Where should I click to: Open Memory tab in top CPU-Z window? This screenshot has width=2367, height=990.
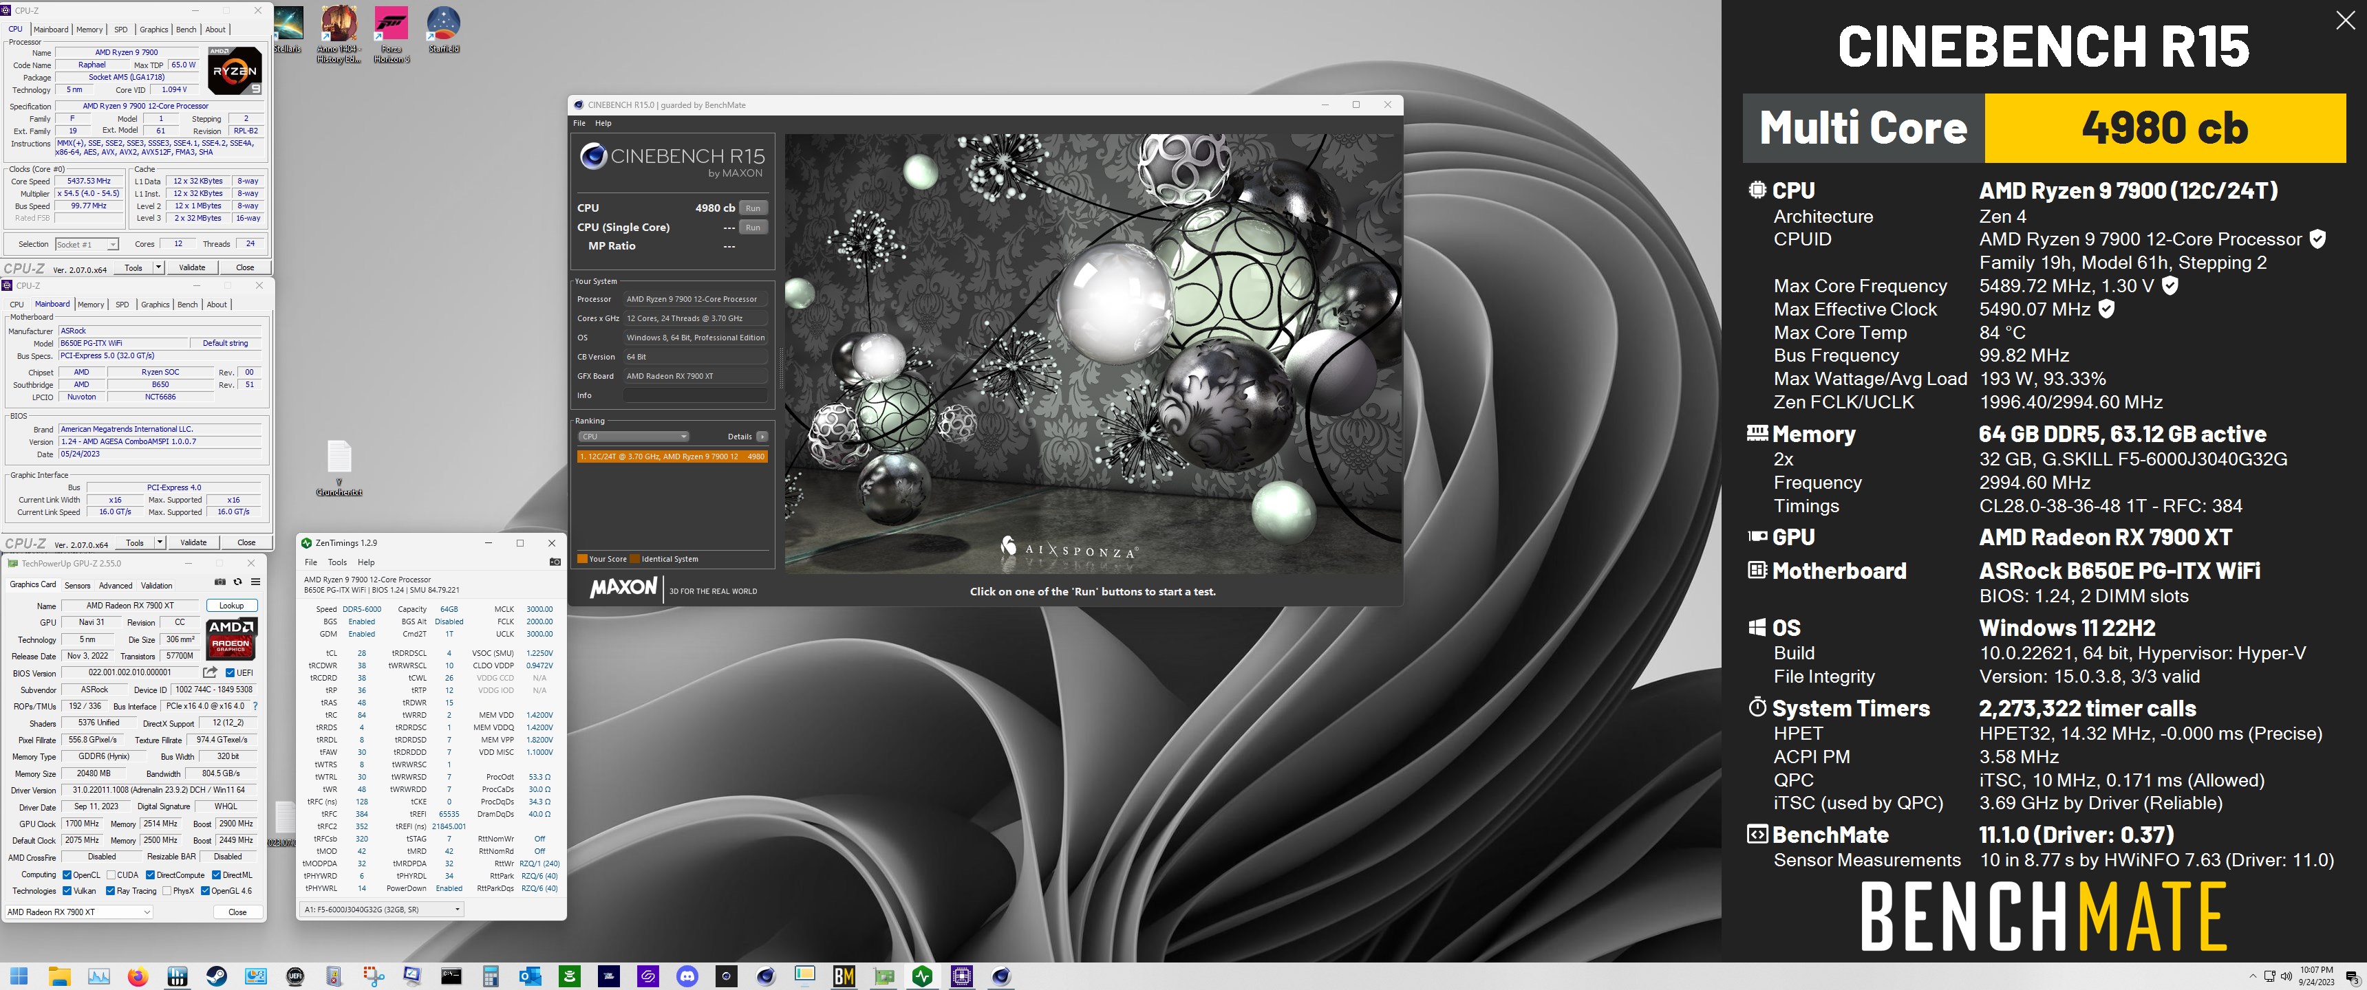coord(89,30)
